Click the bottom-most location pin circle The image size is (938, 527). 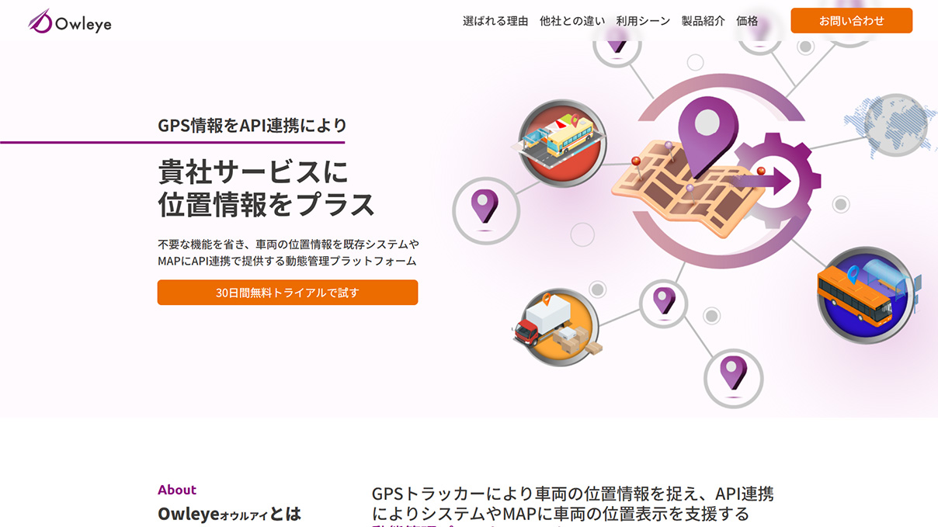click(x=733, y=378)
